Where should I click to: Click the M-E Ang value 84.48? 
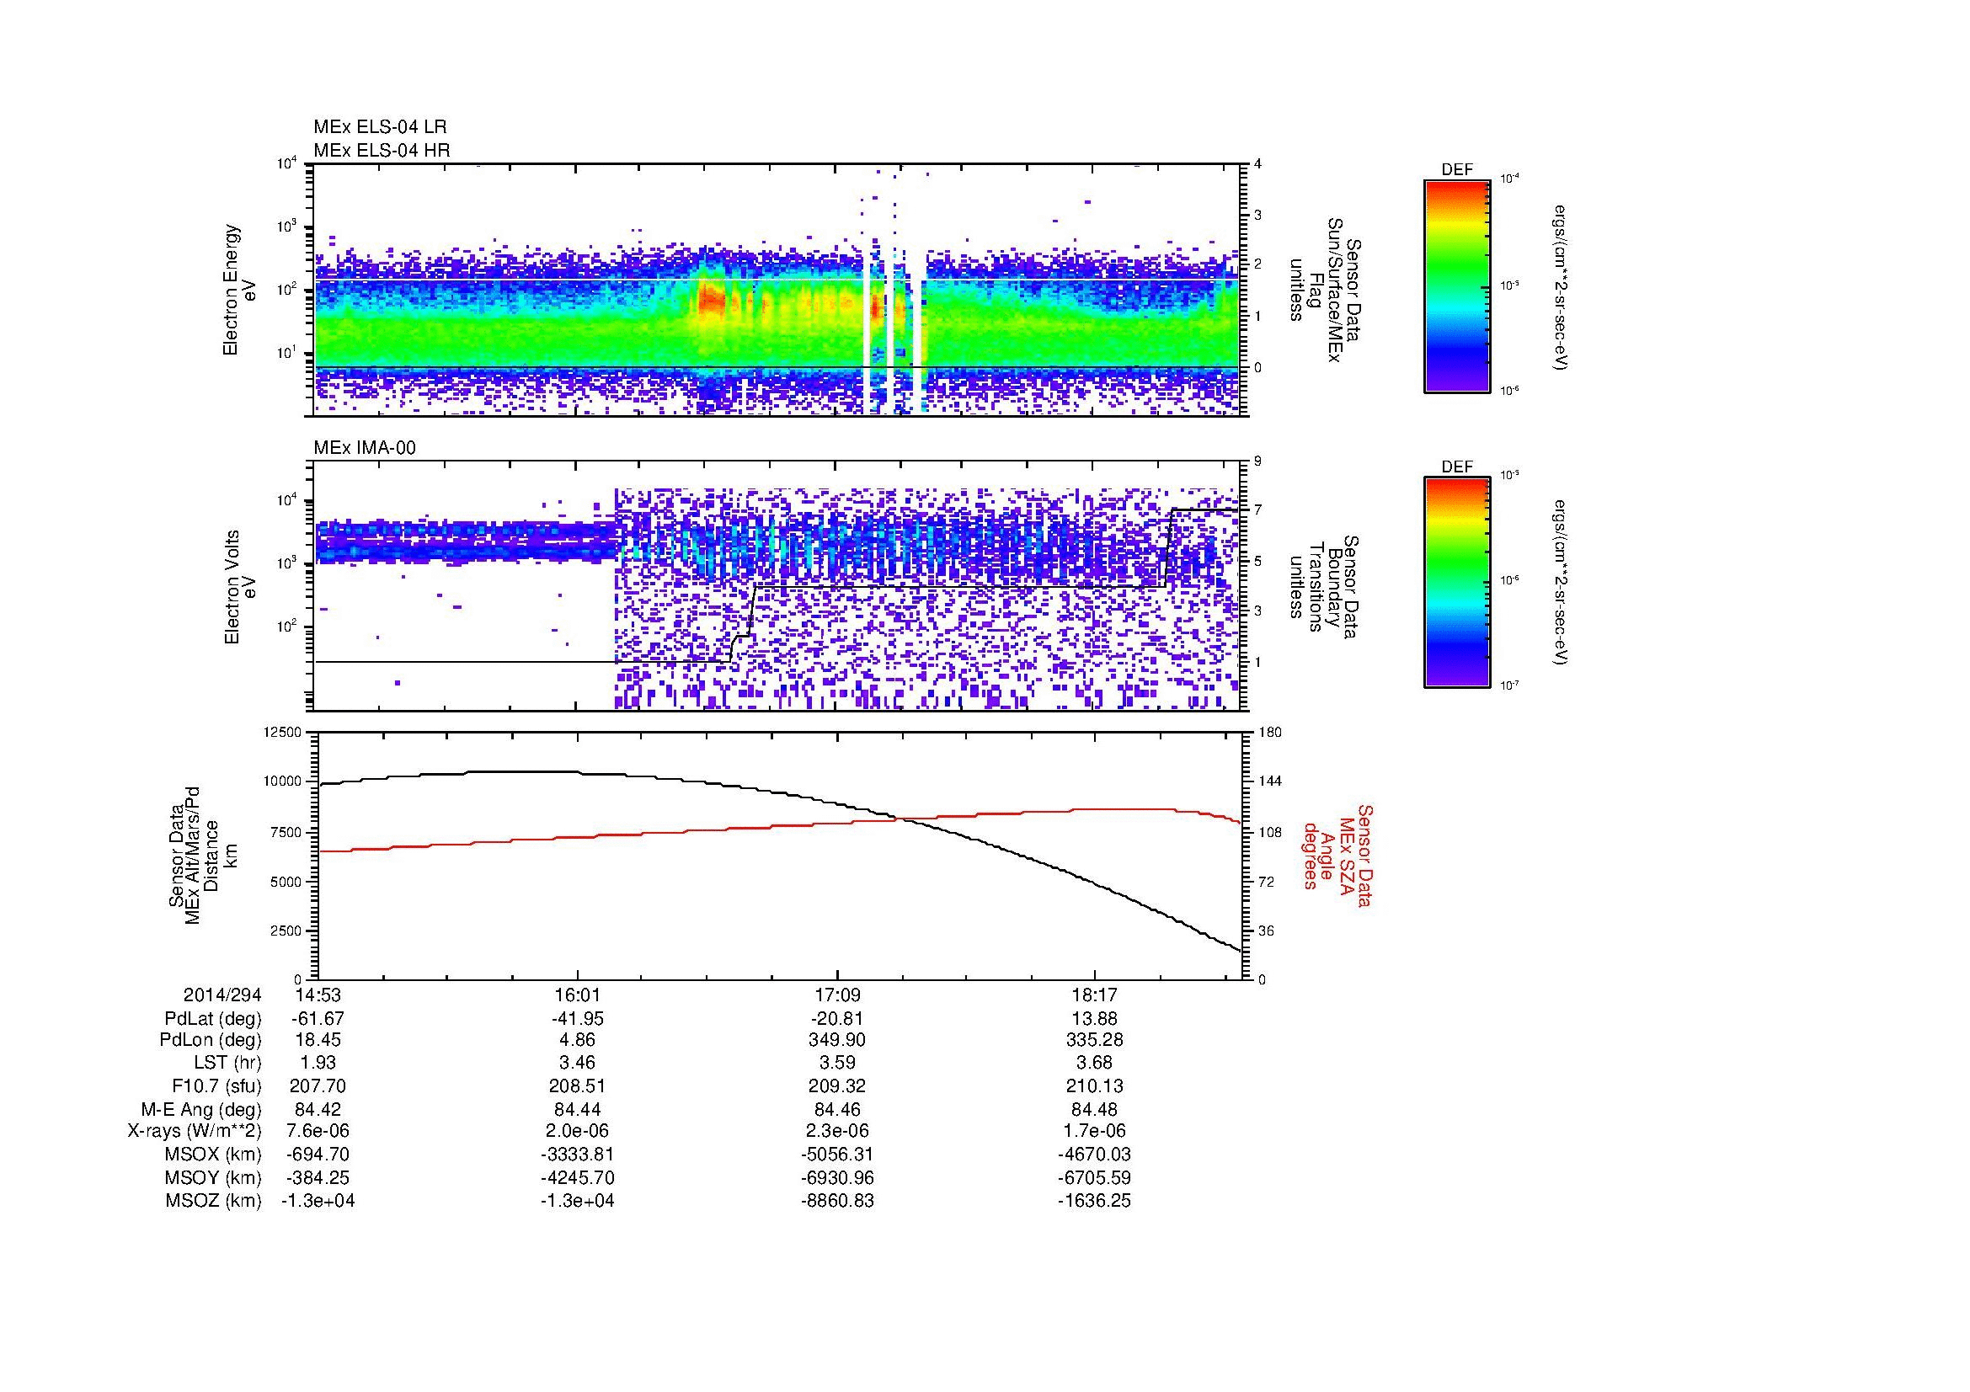1095,1109
